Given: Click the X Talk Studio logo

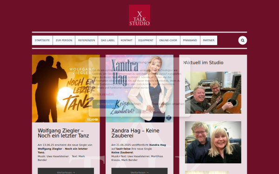Looking at the screenshot, I should click(139, 15).
